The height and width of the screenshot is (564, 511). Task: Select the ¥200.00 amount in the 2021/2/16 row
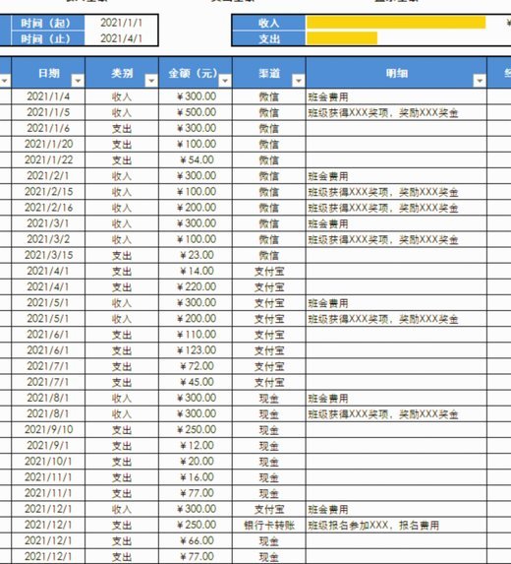196,207
